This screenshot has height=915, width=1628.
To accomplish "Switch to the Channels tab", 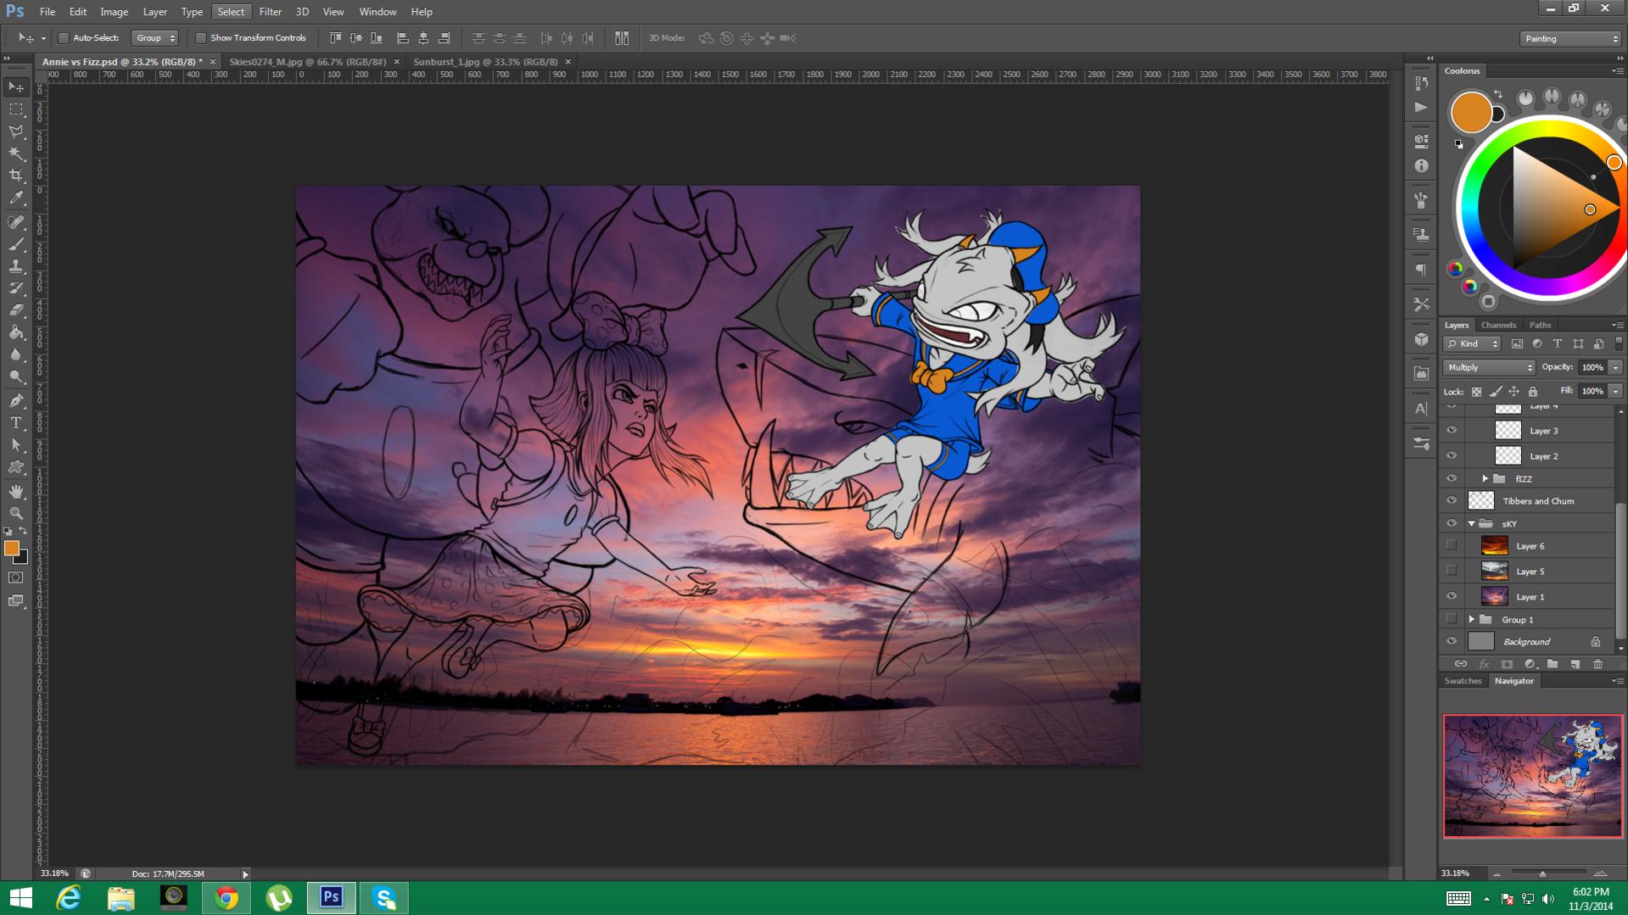I will pos(1498,325).
